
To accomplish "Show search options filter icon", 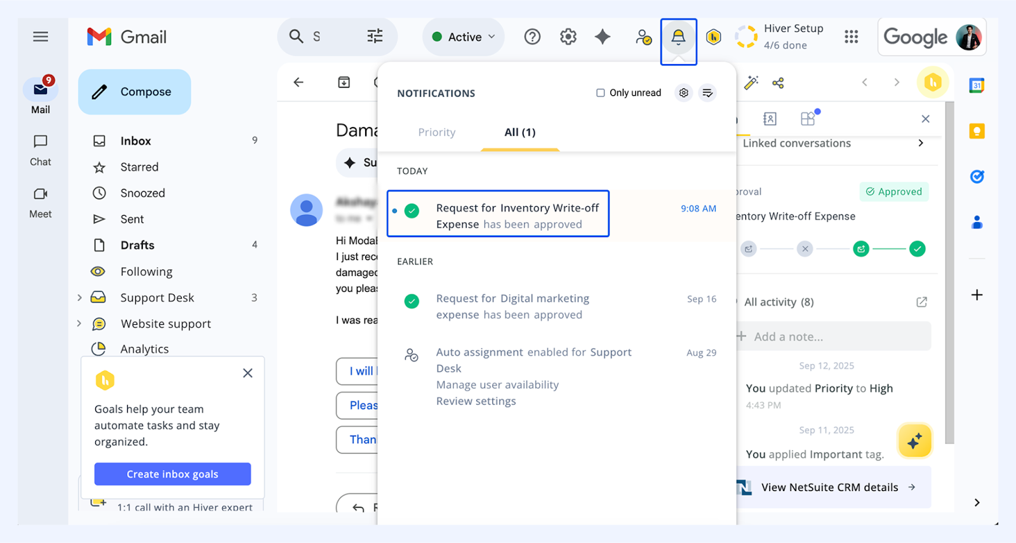I will [375, 36].
